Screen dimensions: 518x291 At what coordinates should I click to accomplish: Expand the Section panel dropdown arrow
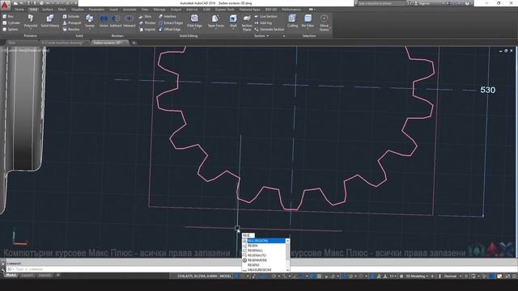click(268, 36)
